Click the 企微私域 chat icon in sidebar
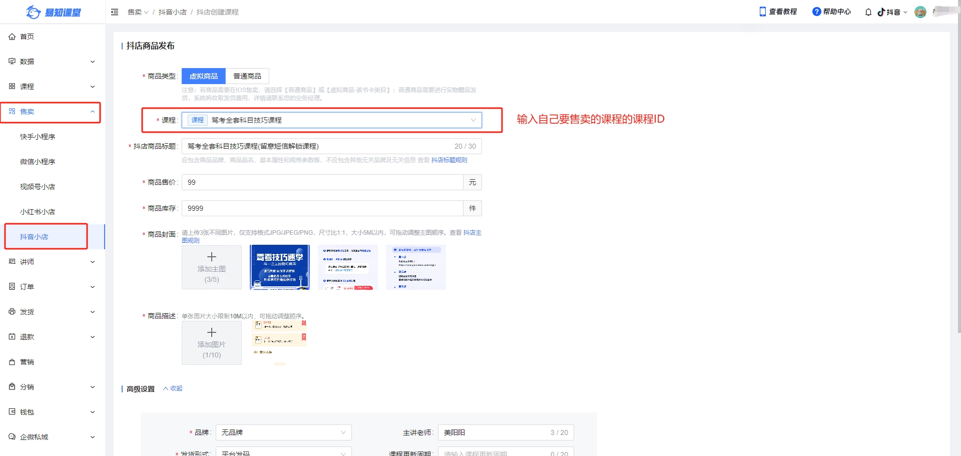Viewport: 961px width, 456px height. pyautogui.click(x=12, y=437)
